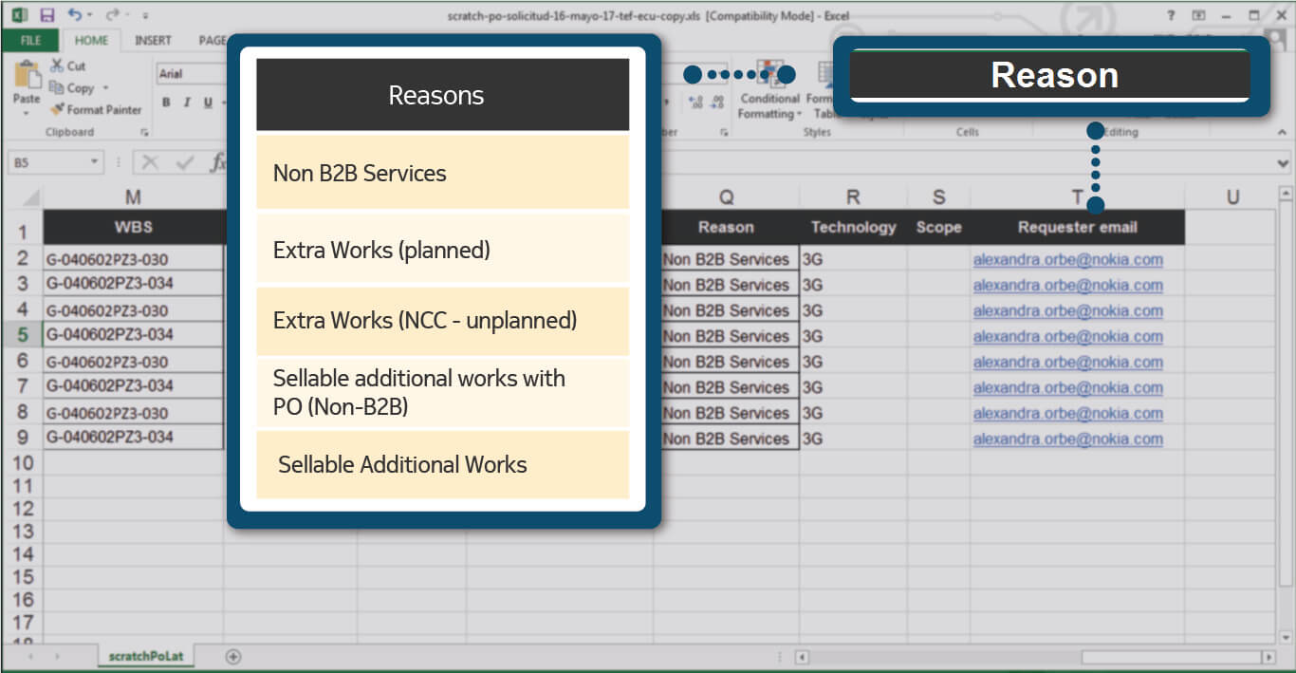Open the FILE tab

click(30, 41)
